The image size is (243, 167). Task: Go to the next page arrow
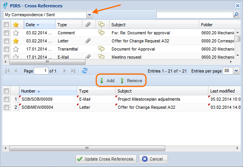[x=65, y=71]
